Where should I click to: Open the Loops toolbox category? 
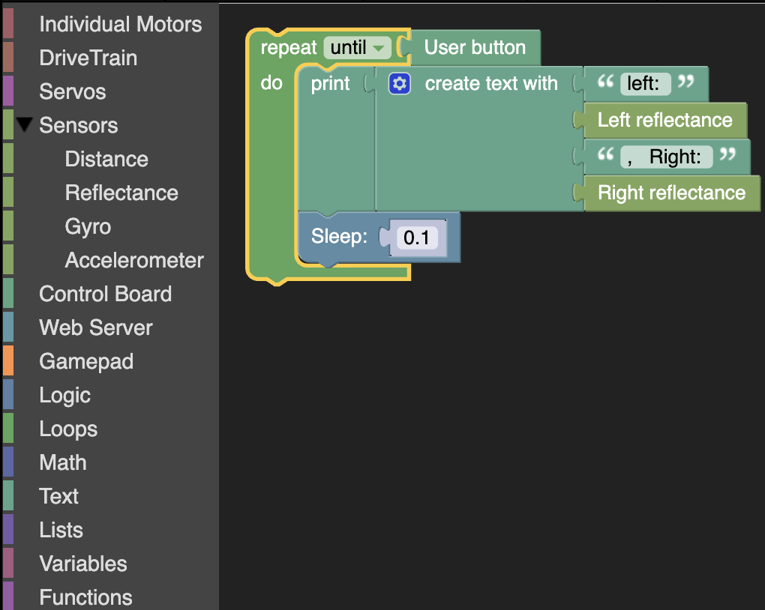68,429
